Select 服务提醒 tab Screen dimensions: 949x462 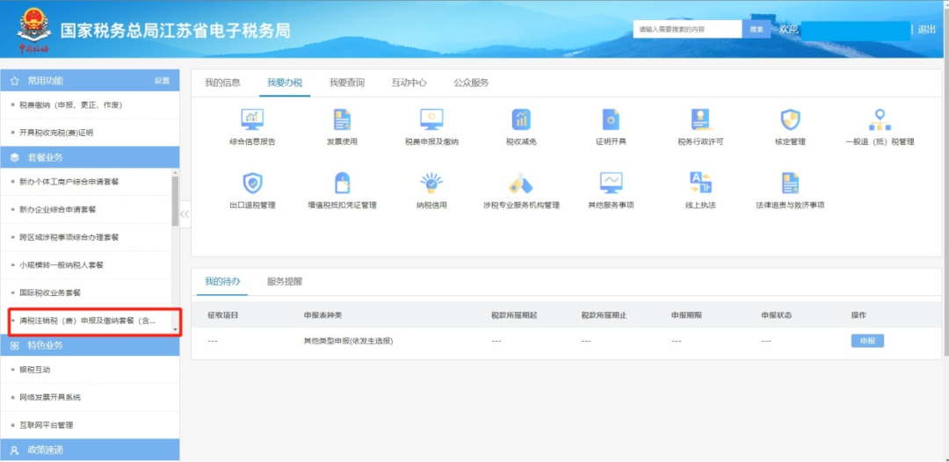(x=285, y=281)
